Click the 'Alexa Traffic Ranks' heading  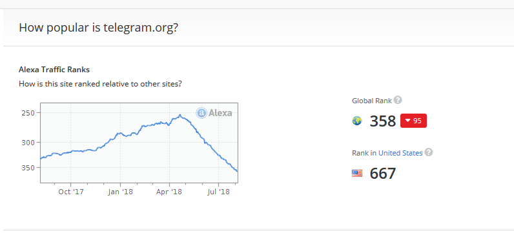click(54, 70)
